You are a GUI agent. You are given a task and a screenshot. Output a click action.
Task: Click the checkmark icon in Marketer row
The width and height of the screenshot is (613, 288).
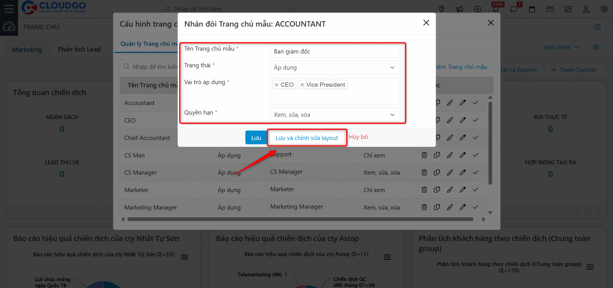click(476, 190)
